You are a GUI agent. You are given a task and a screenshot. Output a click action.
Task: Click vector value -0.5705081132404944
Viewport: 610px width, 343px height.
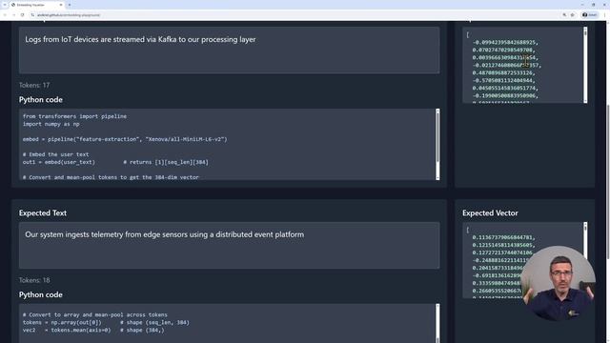(x=504, y=80)
